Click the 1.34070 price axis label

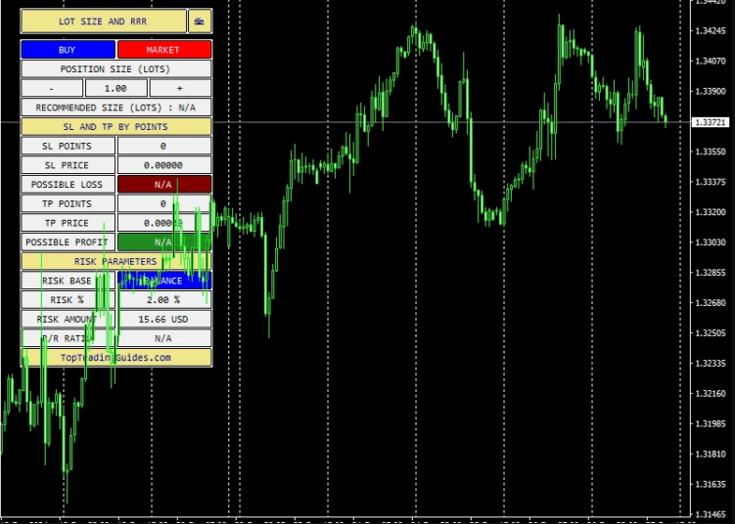point(711,61)
